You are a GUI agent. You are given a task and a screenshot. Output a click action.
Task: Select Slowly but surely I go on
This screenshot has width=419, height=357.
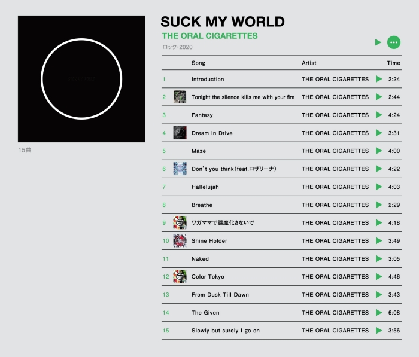click(x=225, y=331)
